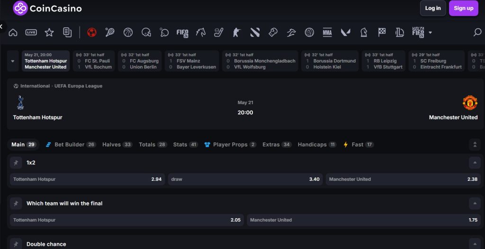Open RB Leipzig vs VfB Stuttgart card
This screenshot has width=485, height=249.
[x=384, y=61]
